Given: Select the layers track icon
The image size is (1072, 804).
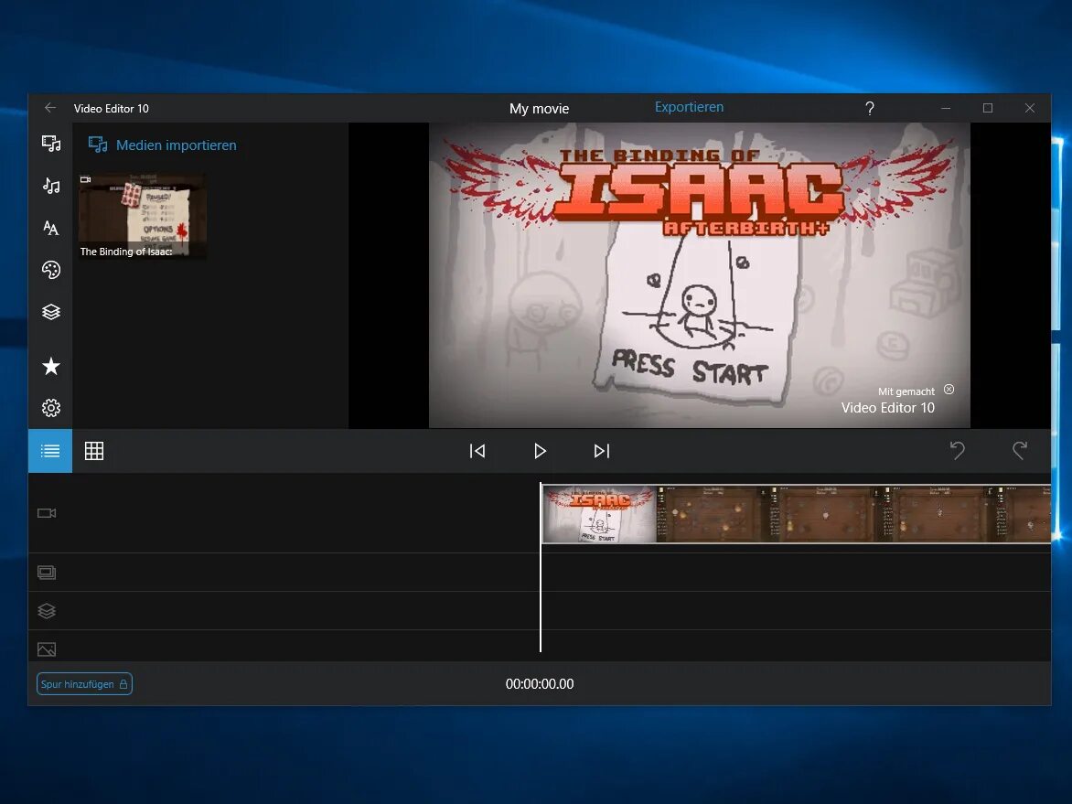Looking at the screenshot, I should [47, 611].
